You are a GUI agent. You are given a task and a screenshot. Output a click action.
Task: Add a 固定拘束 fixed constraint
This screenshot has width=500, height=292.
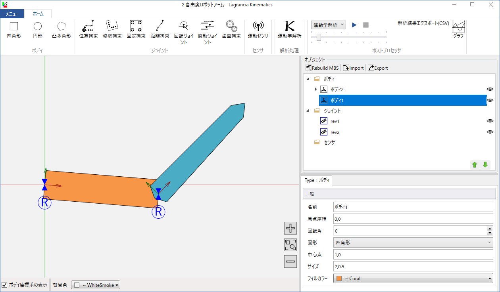click(136, 30)
